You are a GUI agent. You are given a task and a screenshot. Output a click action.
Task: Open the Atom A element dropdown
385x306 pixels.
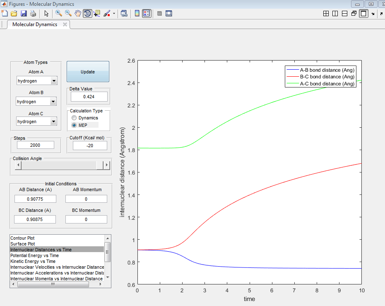click(53, 81)
